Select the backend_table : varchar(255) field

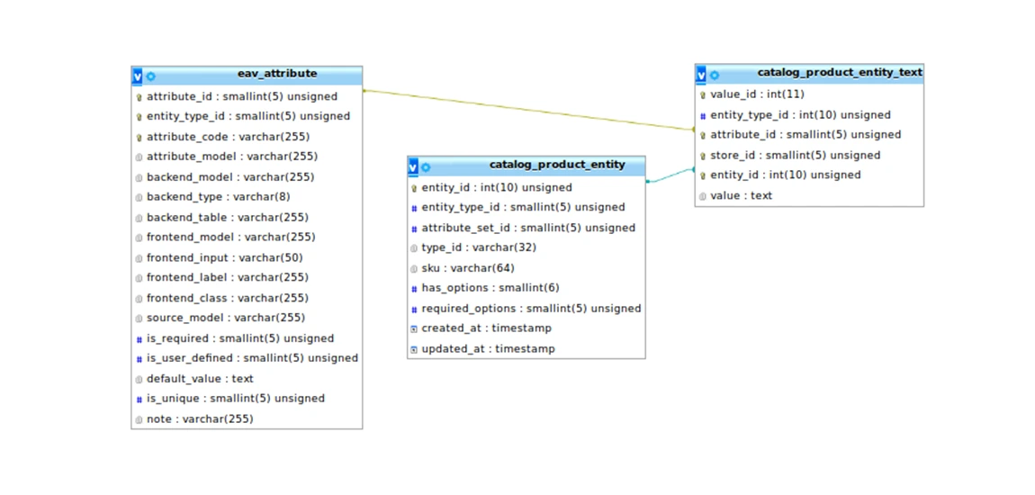point(228,218)
